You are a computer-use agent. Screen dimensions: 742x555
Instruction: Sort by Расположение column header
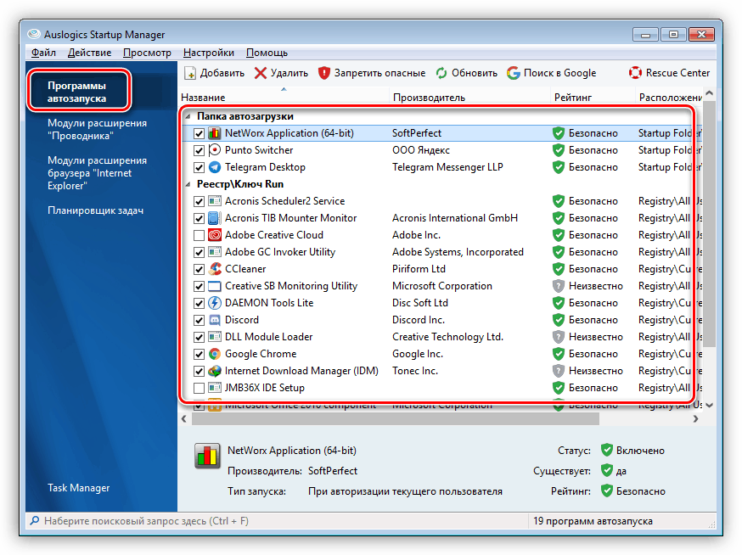(670, 98)
